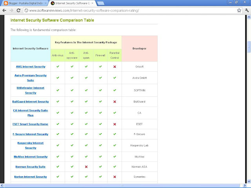Click CA's Anti-spyware green checkmark
Screen dimensions: 251x188
(72, 113)
